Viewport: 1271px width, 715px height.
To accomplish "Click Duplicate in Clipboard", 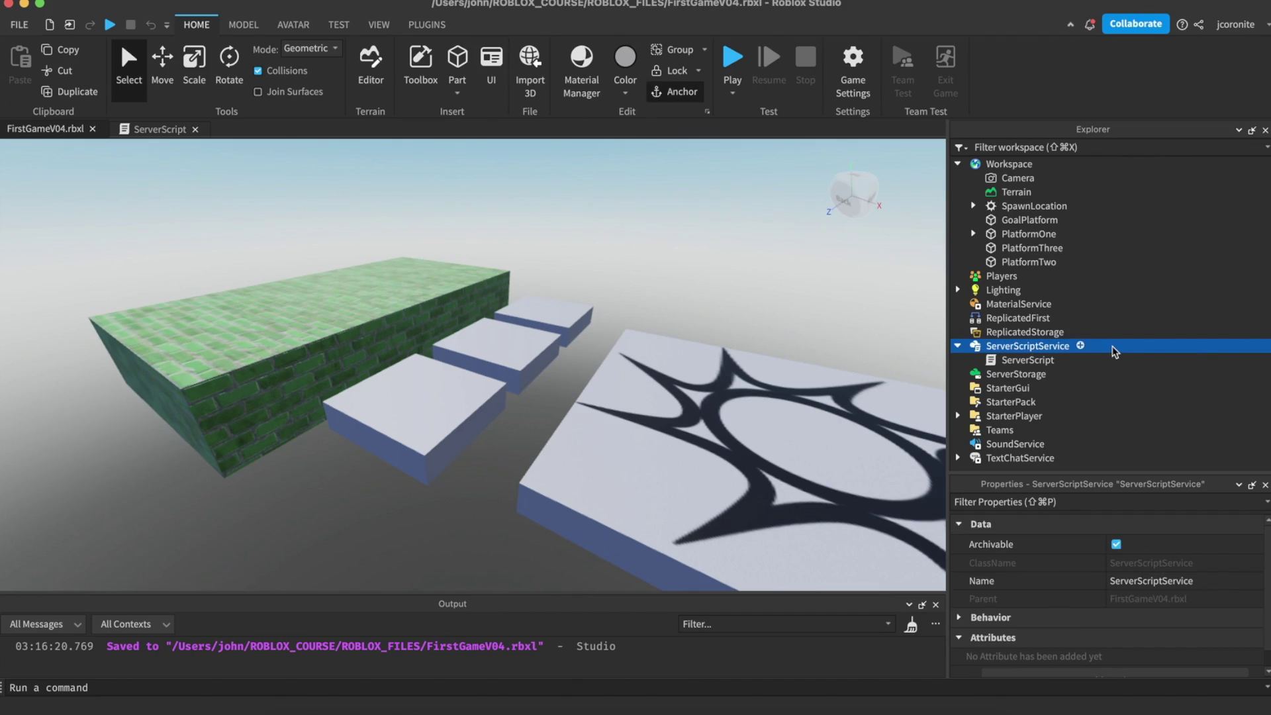I will [x=70, y=92].
